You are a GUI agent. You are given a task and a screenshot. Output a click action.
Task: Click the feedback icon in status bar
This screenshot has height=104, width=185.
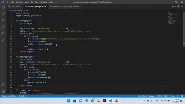(x=178, y=96)
